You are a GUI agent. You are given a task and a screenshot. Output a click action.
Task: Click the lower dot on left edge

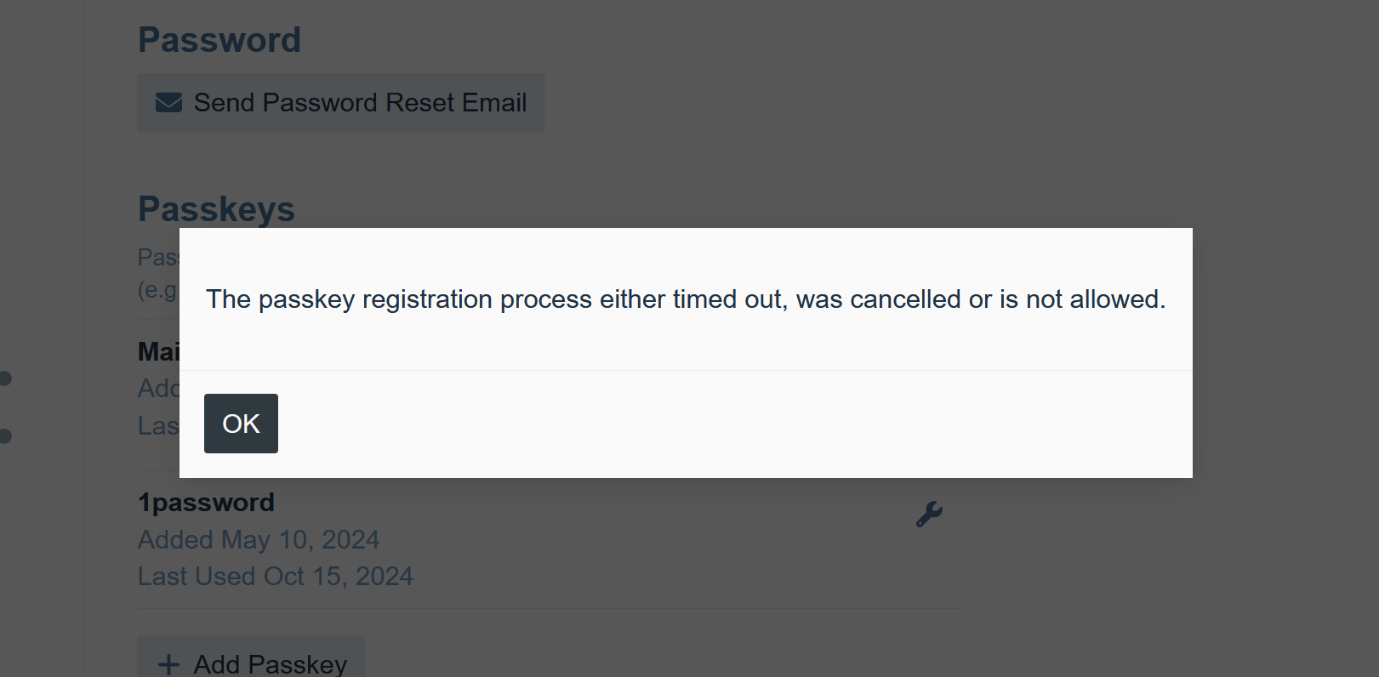[x=5, y=436]
